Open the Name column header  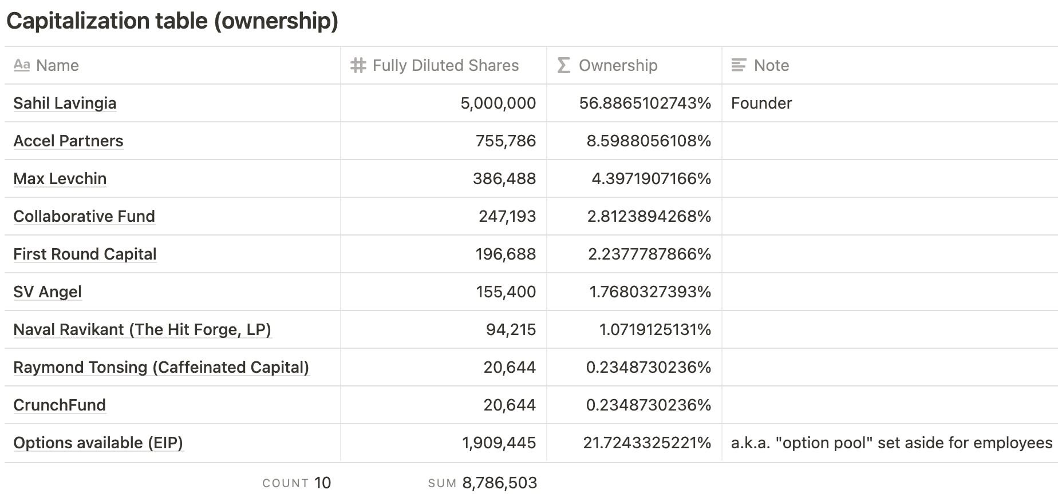(172, 65)
